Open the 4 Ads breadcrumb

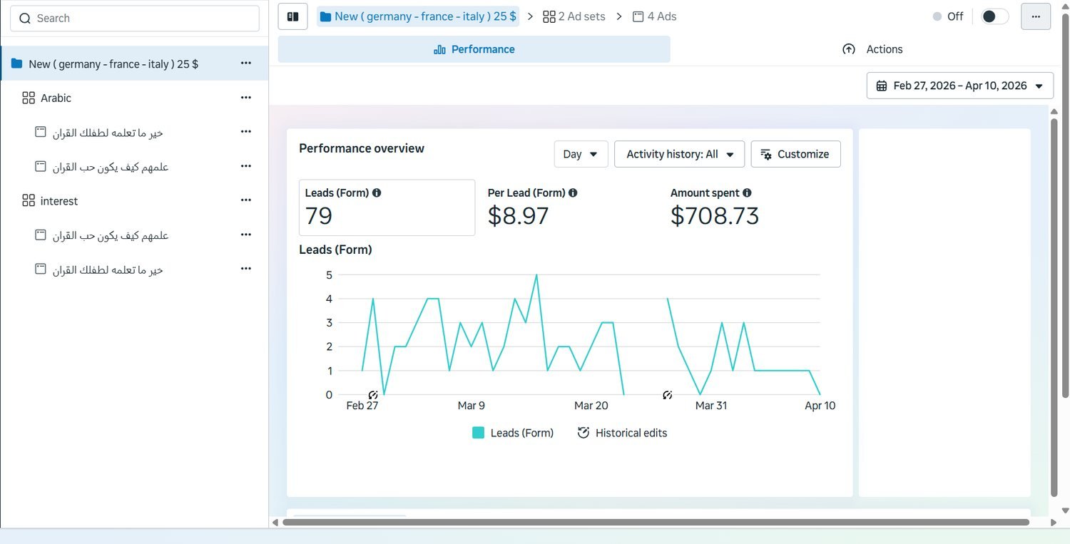pyautogui.click(x=655, y=16)
